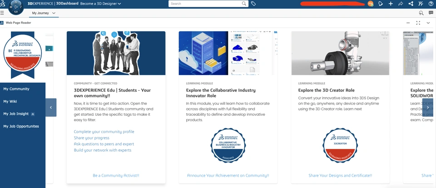Open the tools and apps icon
Screen dimensions: 436x188
[x=421, y=4]
